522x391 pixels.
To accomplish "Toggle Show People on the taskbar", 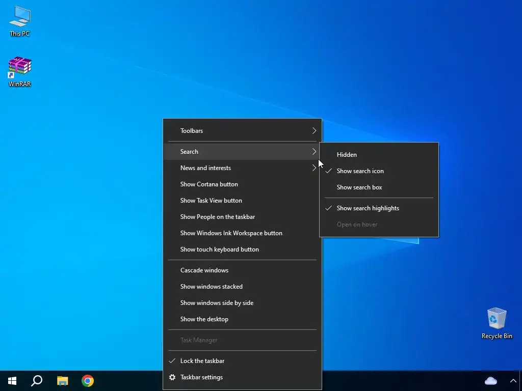I will pyautogui.click(x=242, y=217).
